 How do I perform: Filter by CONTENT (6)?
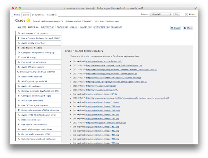(x=47, y=27)
